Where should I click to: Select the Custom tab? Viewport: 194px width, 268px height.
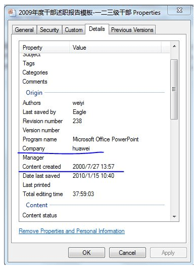click(74, 30)
